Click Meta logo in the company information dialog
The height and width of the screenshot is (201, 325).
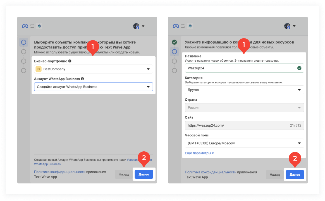176,26
